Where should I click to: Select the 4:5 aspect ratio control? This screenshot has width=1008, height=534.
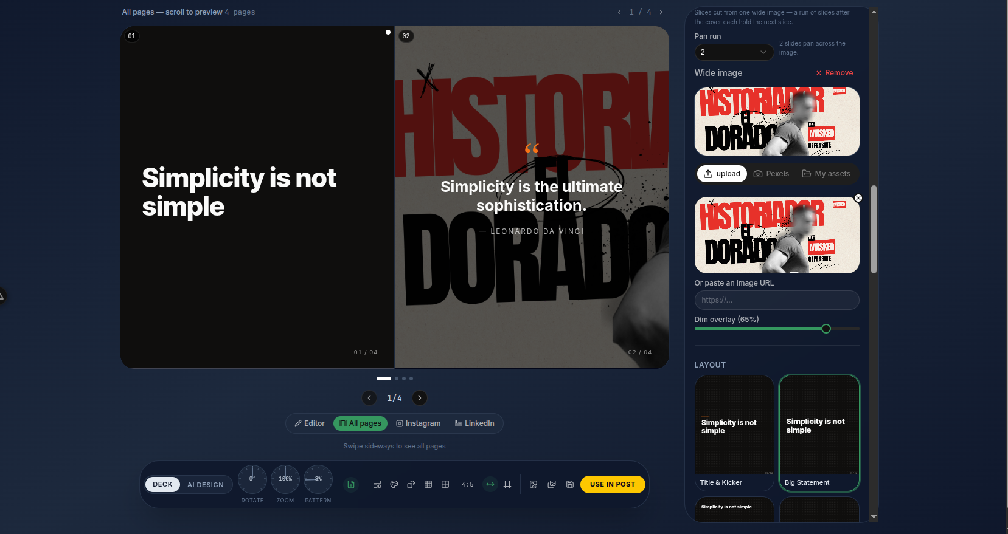[x=468, y=484]
